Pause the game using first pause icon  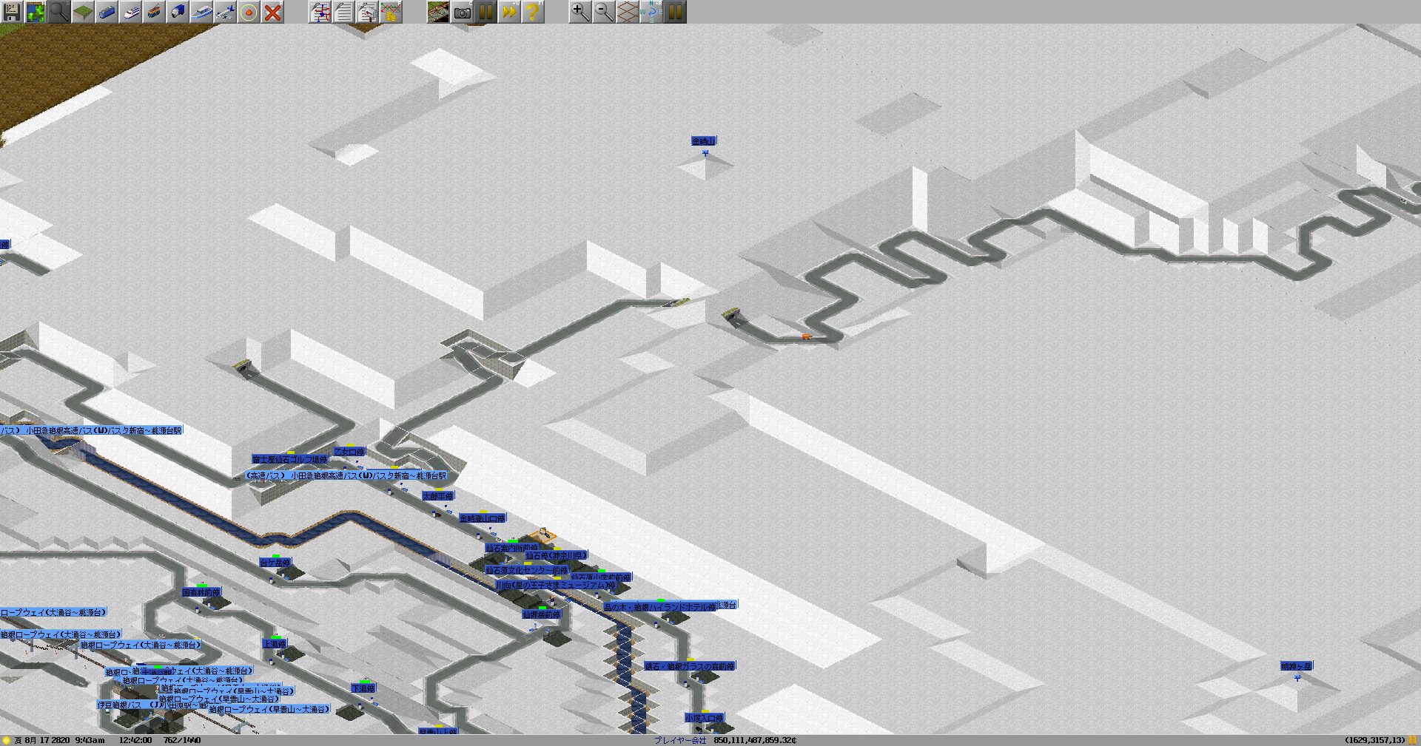pyautogui.click(x=486, y=12)
